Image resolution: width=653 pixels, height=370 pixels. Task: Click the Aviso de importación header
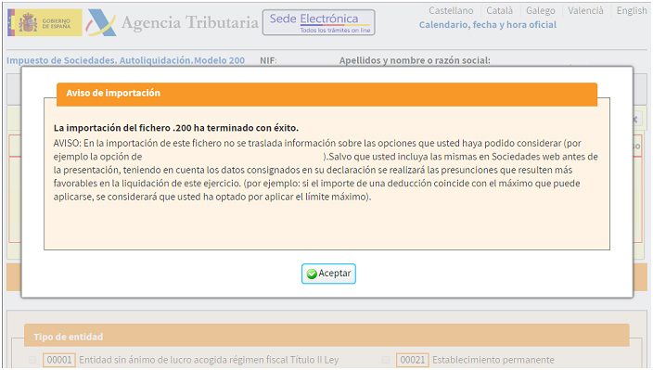(326, 94)
